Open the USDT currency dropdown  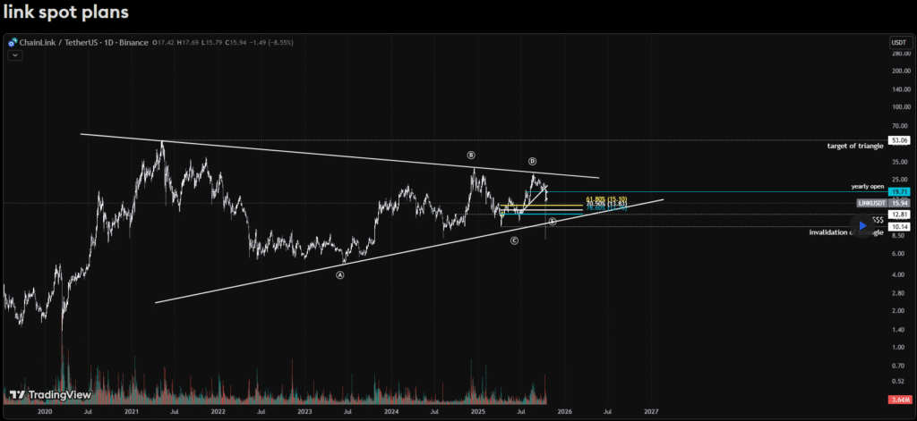coord(898,42)
